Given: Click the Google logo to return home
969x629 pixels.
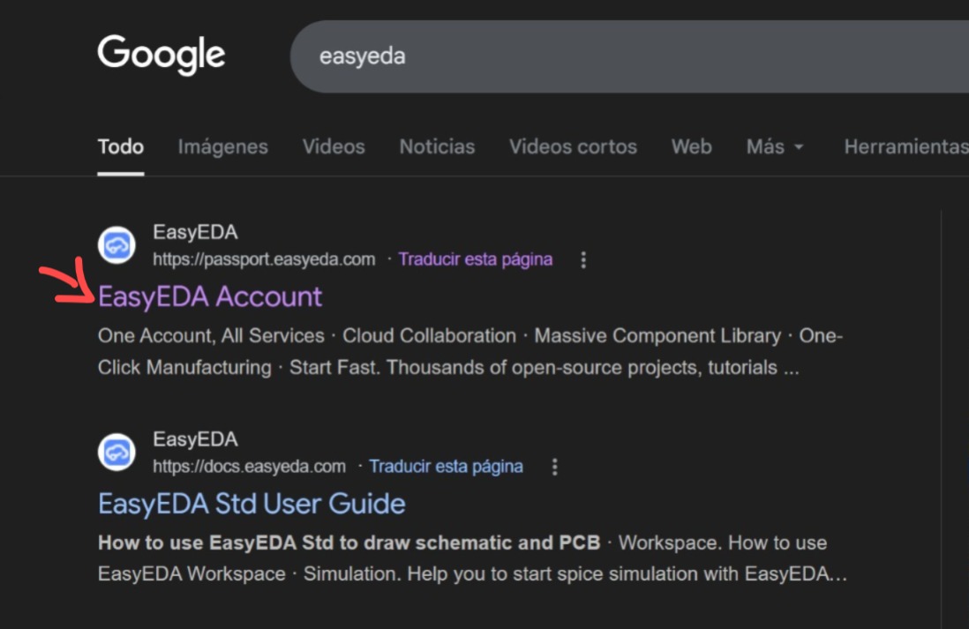Looking at the screenshot, I should pyautogui.click(x=161, y=55).
